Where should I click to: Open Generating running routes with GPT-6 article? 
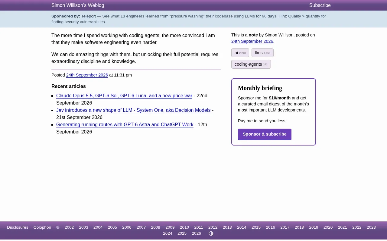pos(125,125)
